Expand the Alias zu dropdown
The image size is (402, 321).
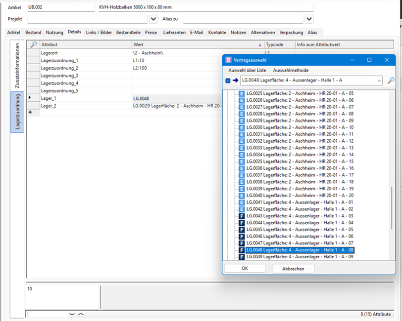tap(309, 19)
